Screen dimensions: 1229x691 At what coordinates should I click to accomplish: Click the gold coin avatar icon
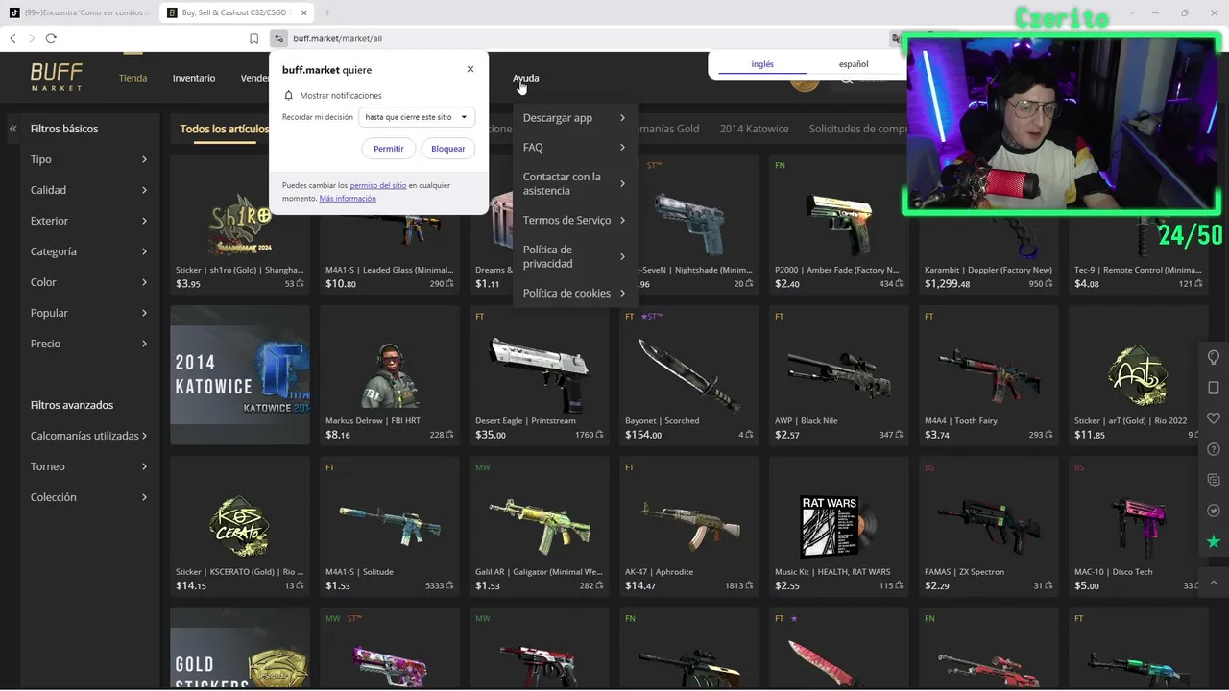point(805,81)
